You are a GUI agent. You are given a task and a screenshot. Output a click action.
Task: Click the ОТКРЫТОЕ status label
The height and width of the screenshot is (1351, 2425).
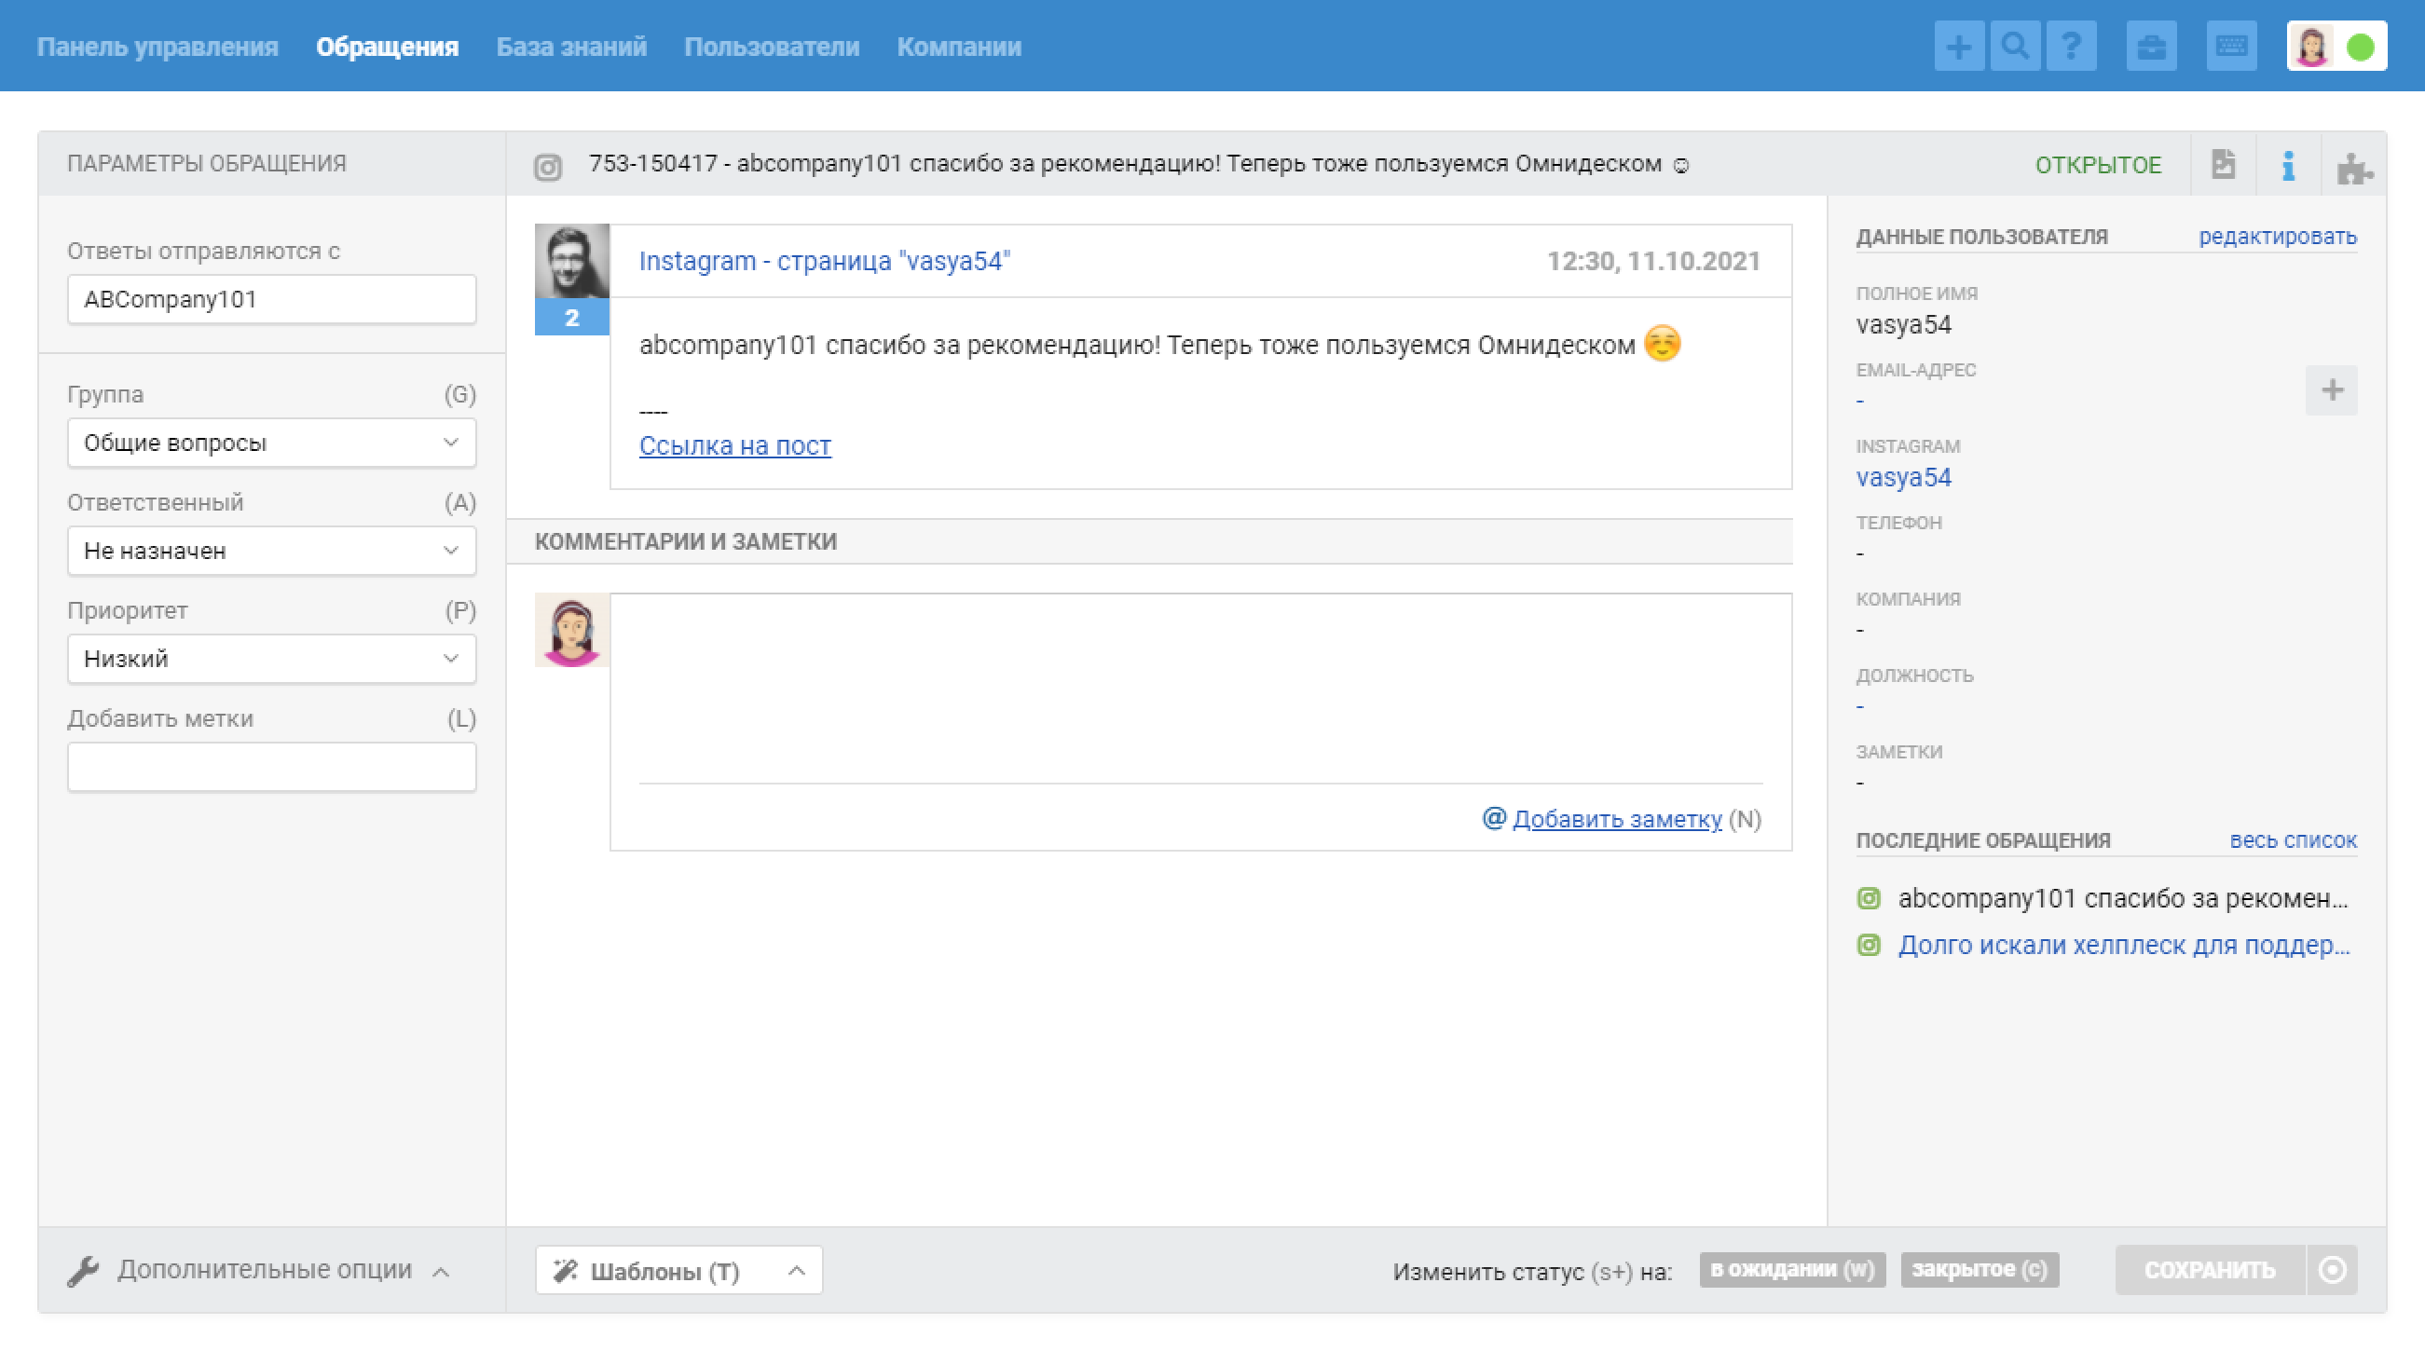click(x=2097, y=165)
